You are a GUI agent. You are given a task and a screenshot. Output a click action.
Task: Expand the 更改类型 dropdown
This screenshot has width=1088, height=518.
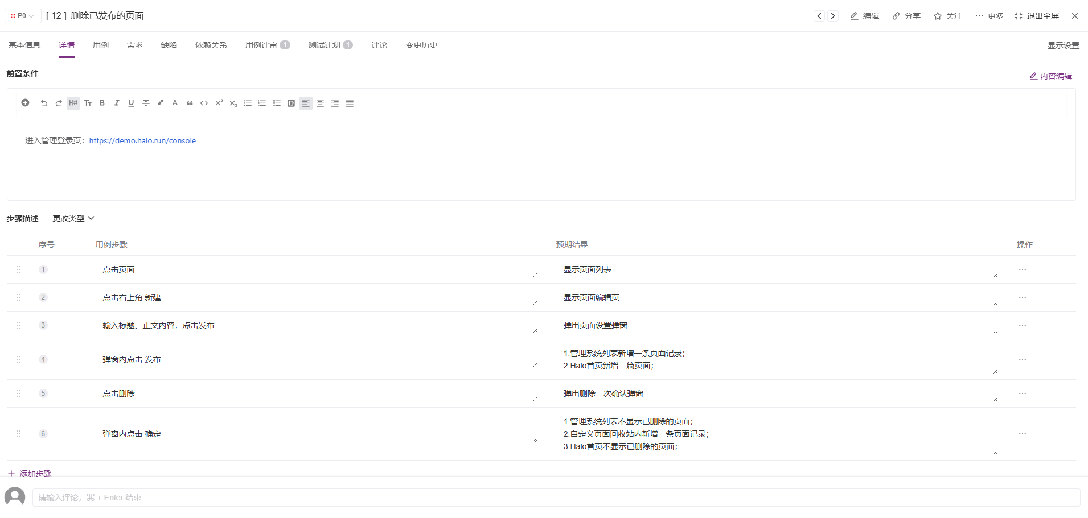(x=73, y=218)
